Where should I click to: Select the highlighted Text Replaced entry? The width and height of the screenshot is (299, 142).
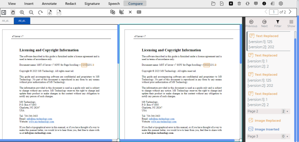[x=269, y=41]
